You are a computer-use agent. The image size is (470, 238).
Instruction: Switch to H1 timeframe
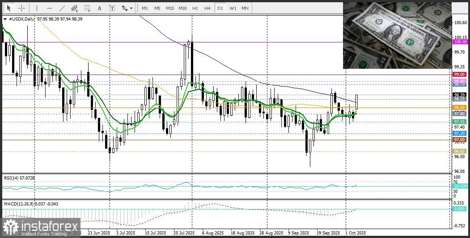pyautogui.click(x=195, y=8)
